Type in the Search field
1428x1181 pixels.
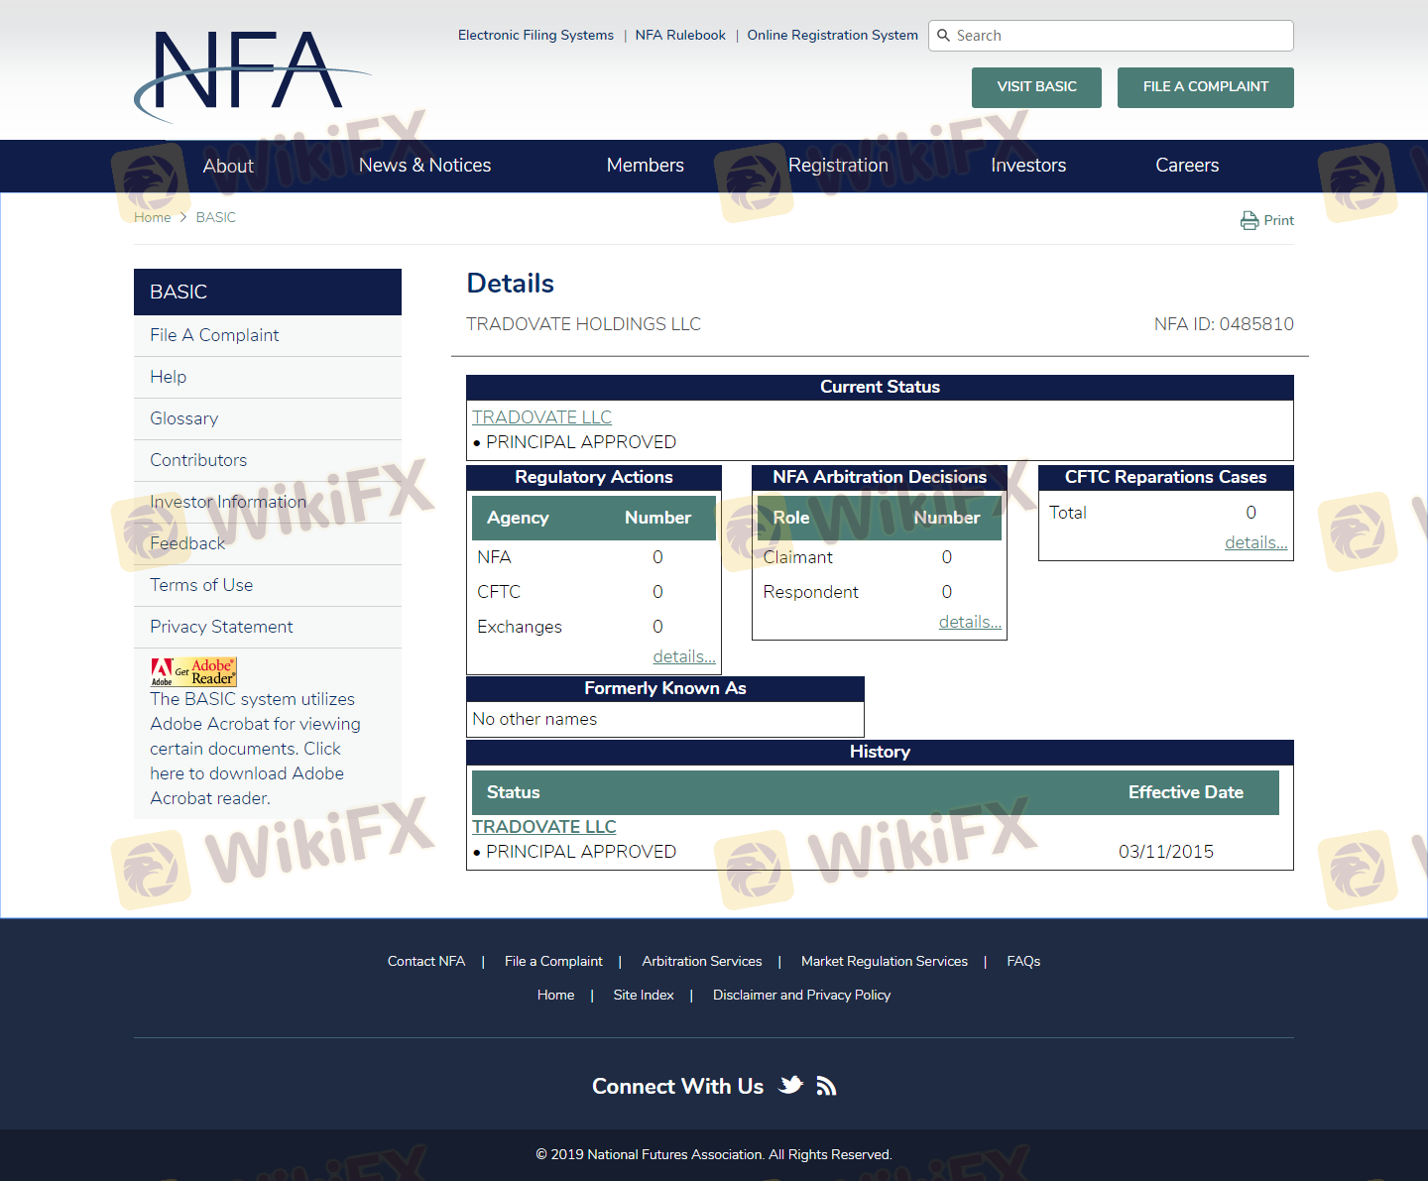[x=1121, y=36]
